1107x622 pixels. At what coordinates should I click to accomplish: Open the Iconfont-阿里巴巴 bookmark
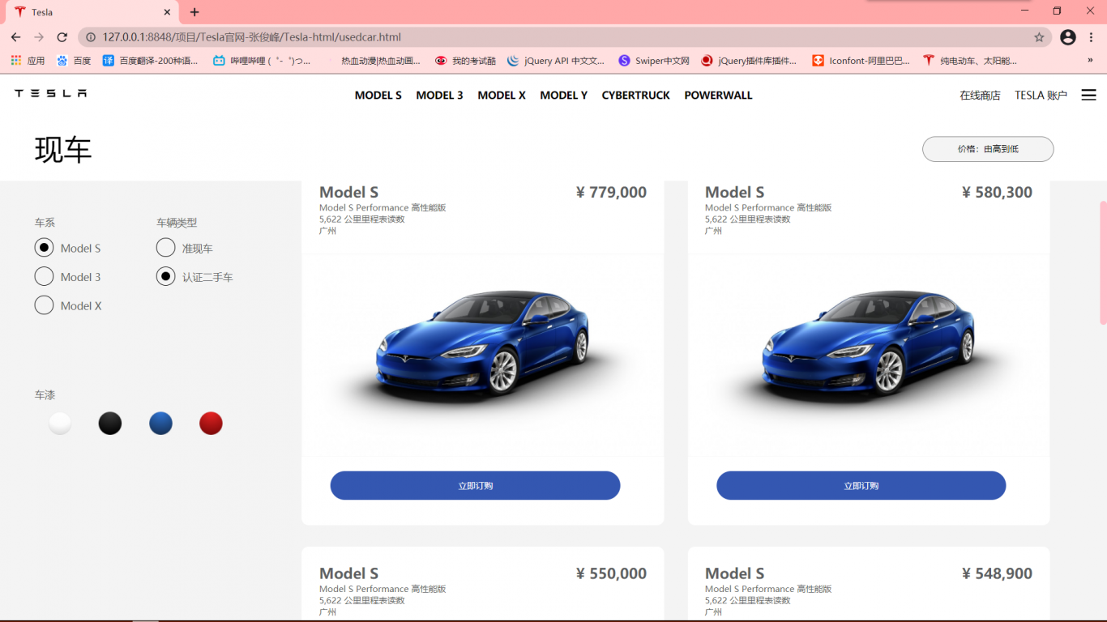pos(861,61)
